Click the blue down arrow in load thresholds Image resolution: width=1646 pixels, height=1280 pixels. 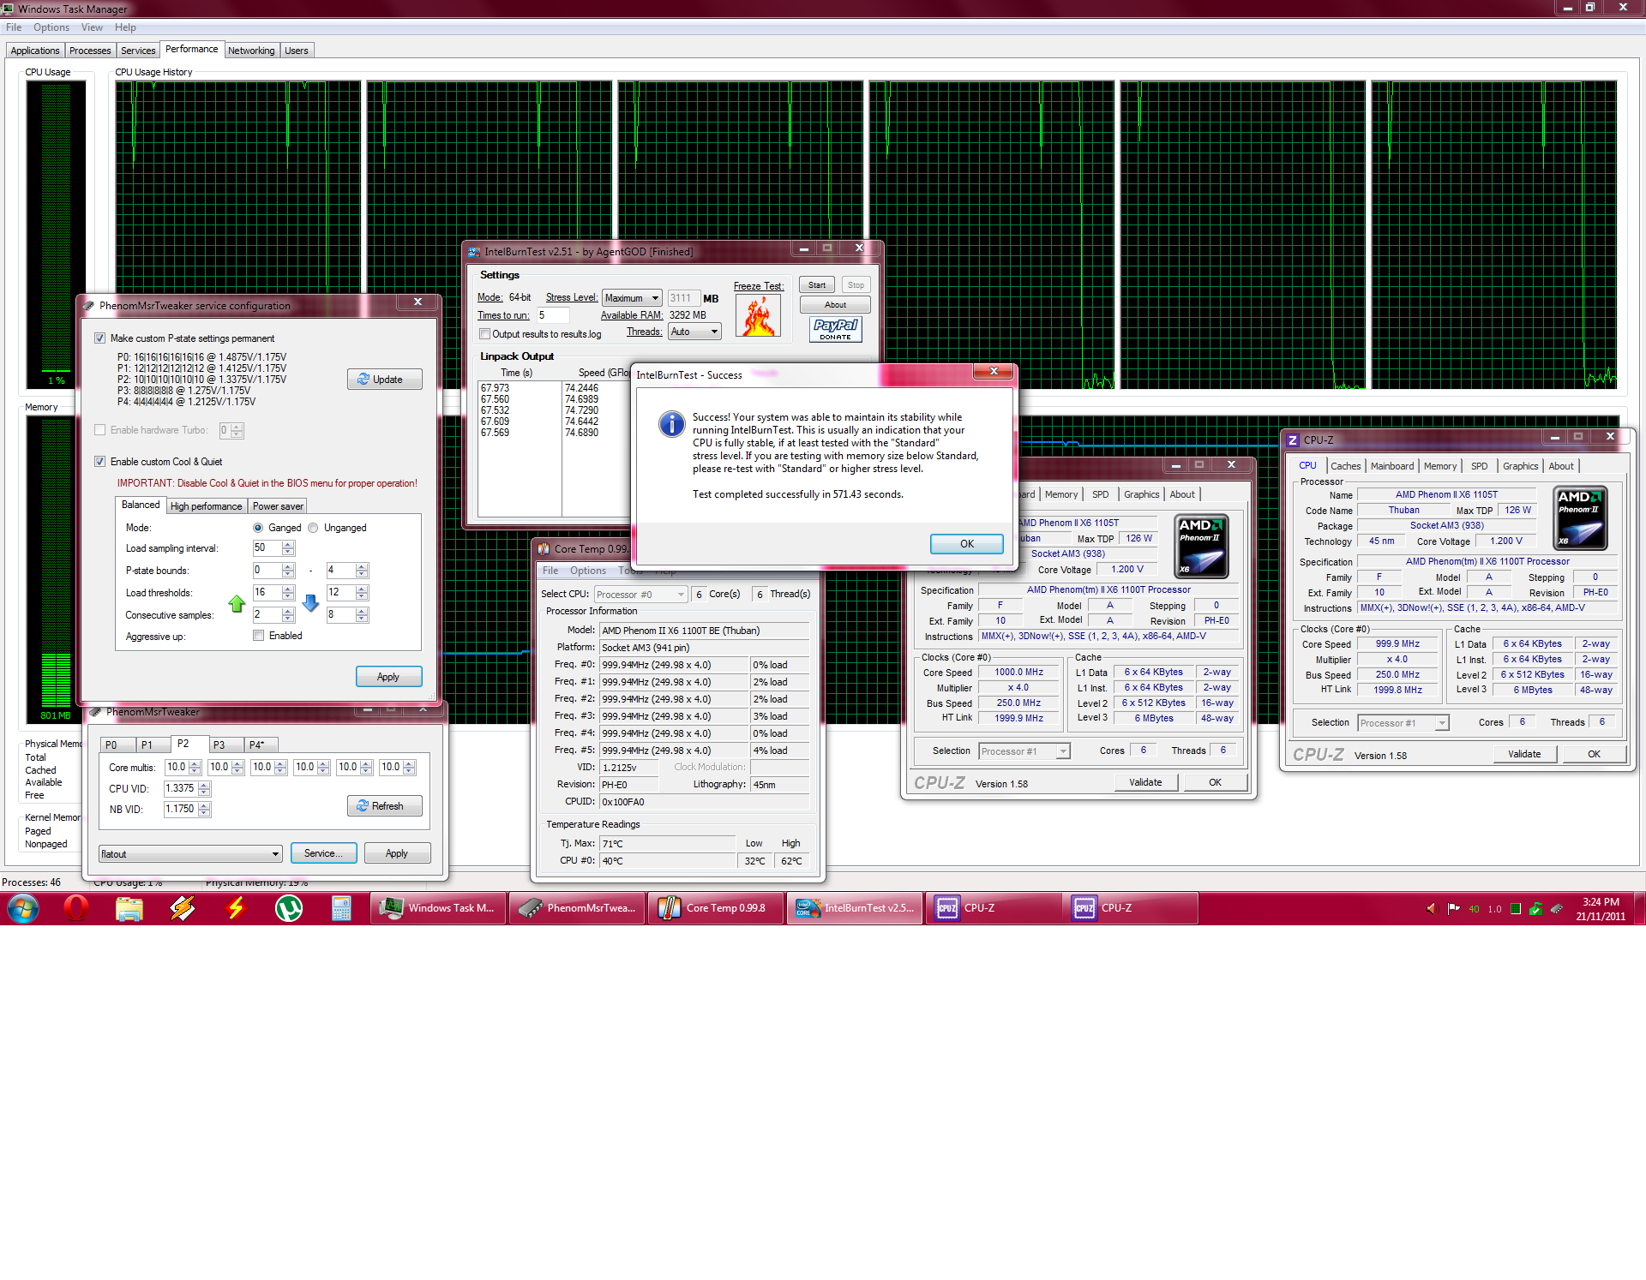(310, 603)
